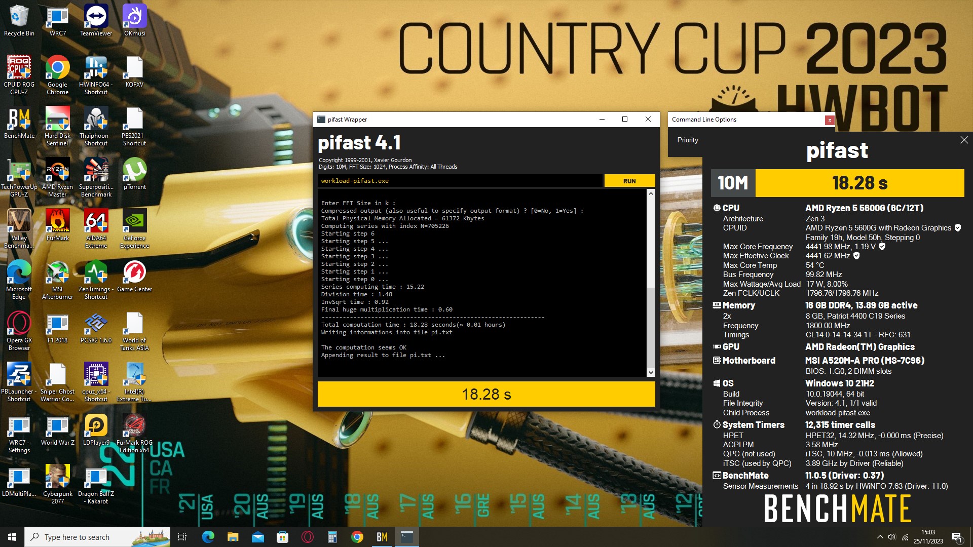This screenshot has width=973, height=547.
Task: Launch HWiNFO64 shortcut on desktop
Action: 96,74
